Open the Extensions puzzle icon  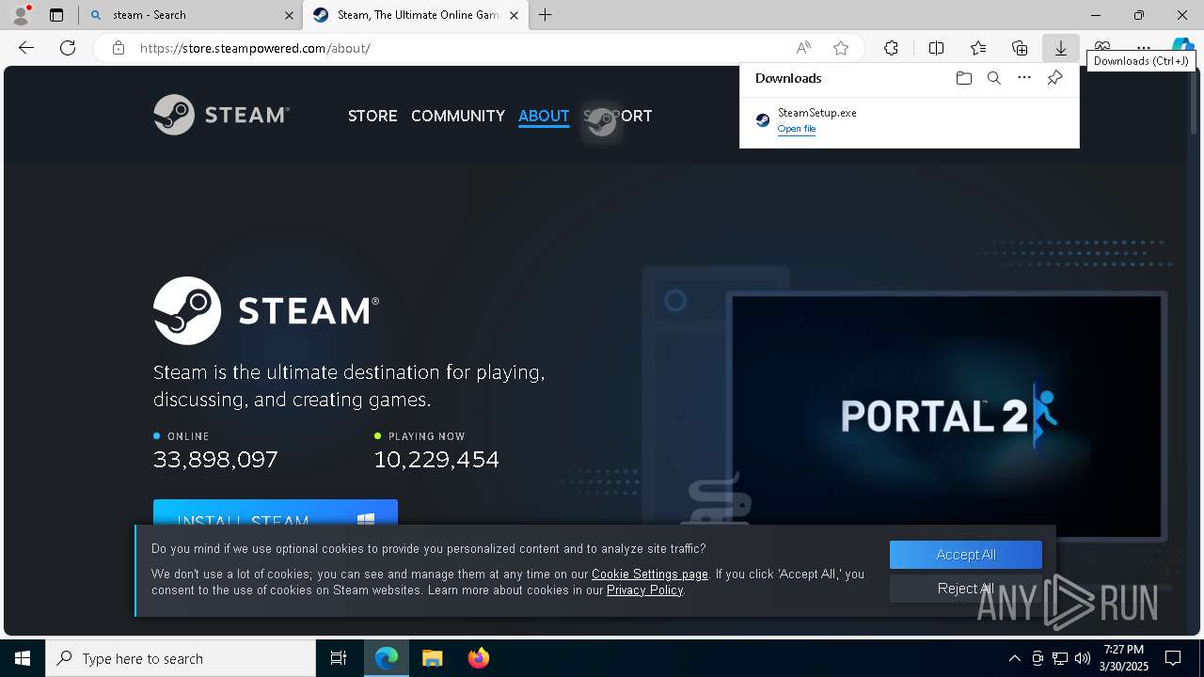coord(891,48)
